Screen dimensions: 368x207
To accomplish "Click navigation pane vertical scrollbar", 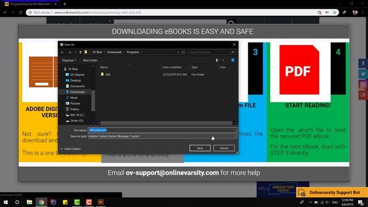I will pyautogui.click(x=93, y=101).
